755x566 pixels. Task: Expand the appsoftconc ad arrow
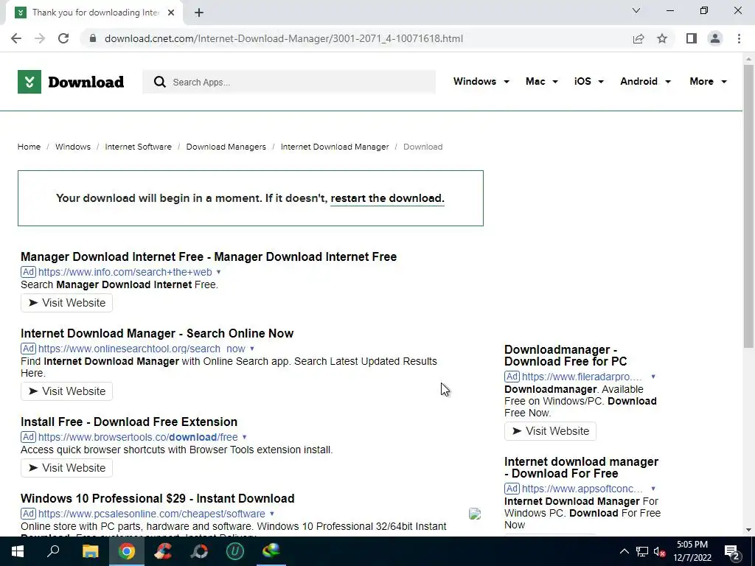(653, 489)
